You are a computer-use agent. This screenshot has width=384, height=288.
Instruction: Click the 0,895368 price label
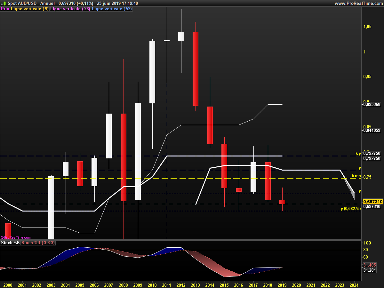[372, 104]
